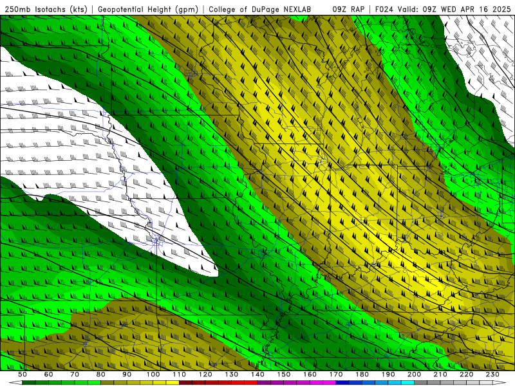Screen dimensions: 515x386
Task: Pick the brightest yellow swatch ending at 110
Action: (173, 383)
